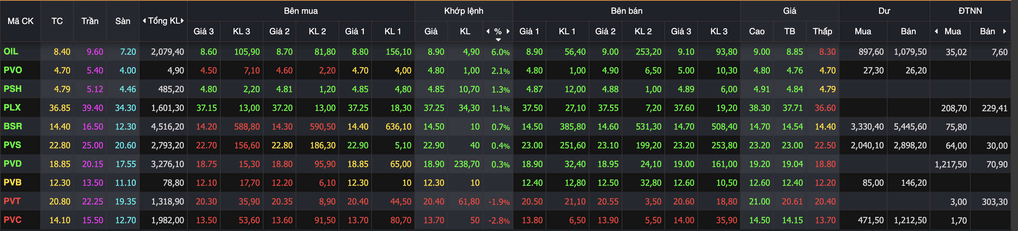Click right arrow next to % column
The height and width of the screenshot is (231, 1018).
508,31
